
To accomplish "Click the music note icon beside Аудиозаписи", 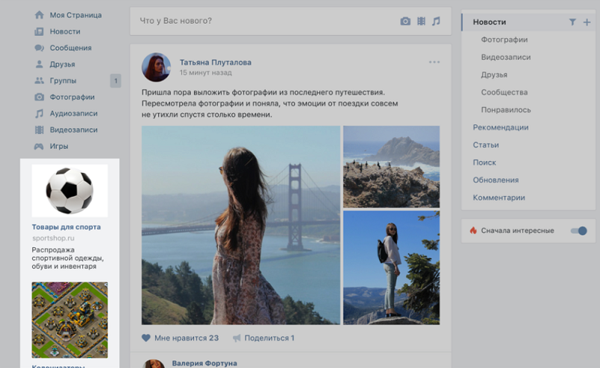I will [39, 113].
